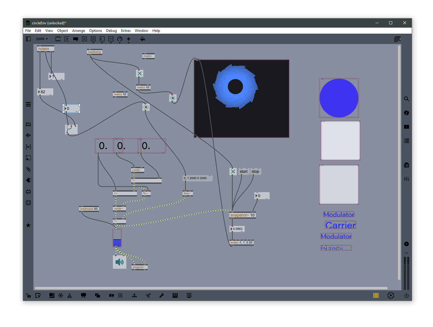The width and height of the screenshot is (433, 327).
Task: Click the stop message box
Action: point(255,172)
